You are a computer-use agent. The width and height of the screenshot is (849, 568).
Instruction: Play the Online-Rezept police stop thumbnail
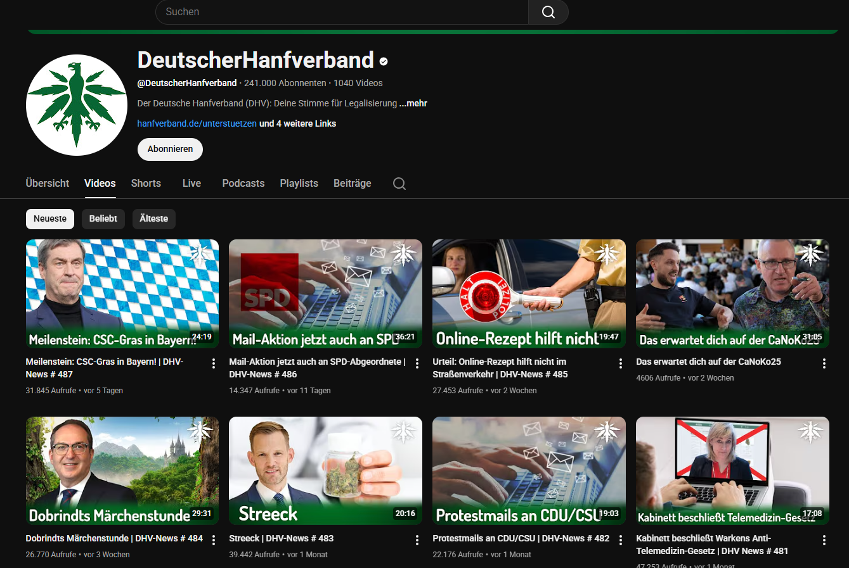(x=529, y=294)
